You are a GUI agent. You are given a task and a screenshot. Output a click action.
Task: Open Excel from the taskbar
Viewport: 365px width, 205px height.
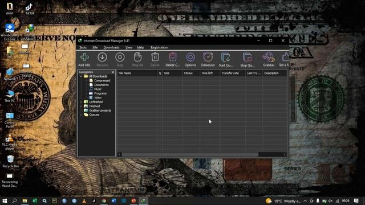coord(35,200)
